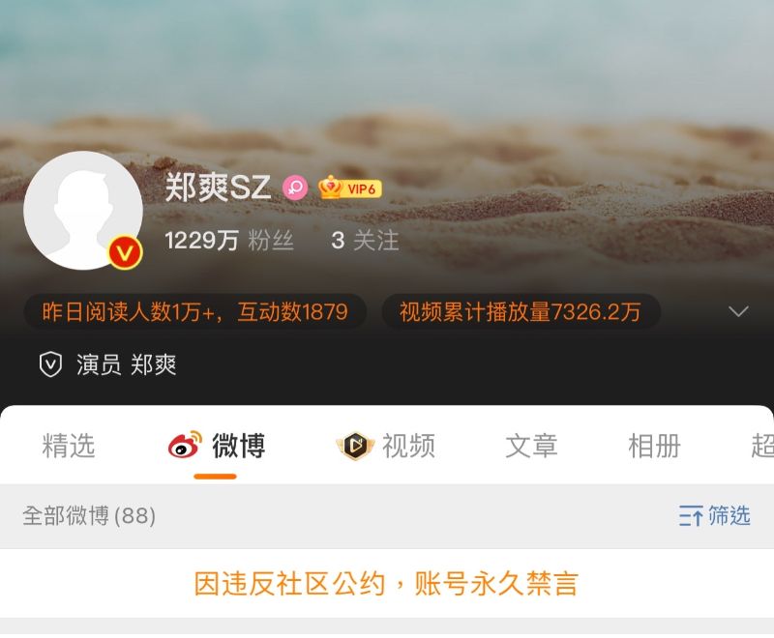Tap the Weibo eye logo icon

click(185, 445)
